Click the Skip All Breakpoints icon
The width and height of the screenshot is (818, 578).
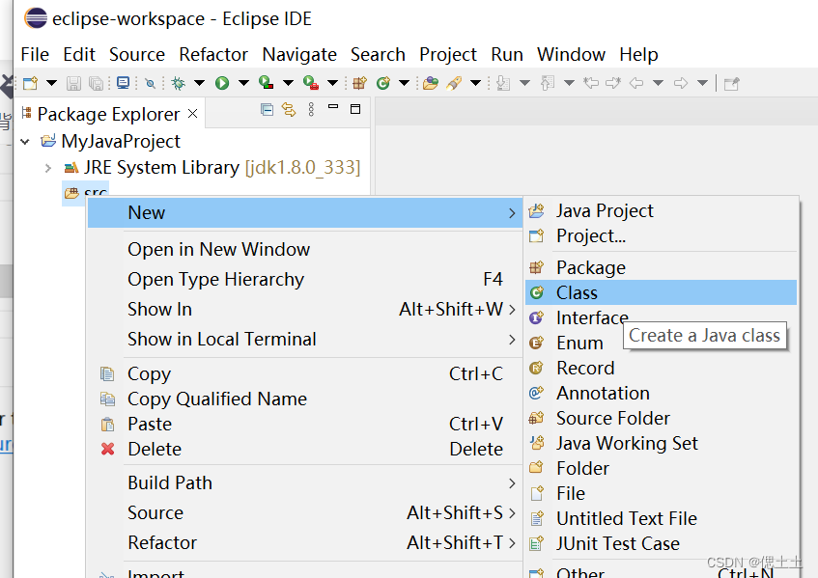151,83
